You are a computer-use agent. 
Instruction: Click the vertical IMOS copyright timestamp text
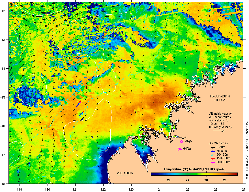247,150
